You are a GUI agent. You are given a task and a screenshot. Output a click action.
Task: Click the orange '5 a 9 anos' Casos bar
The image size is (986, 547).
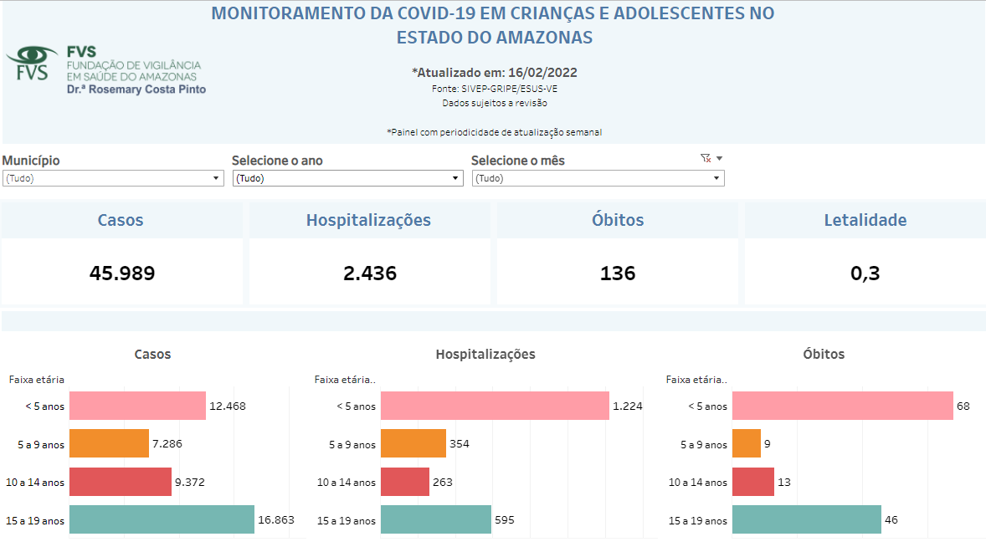coord(109,443)
